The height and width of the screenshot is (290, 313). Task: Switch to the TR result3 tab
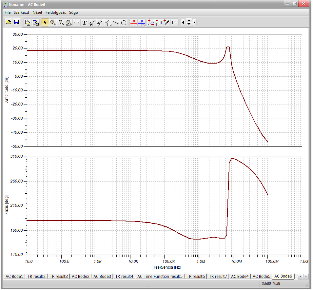point(59,277)
